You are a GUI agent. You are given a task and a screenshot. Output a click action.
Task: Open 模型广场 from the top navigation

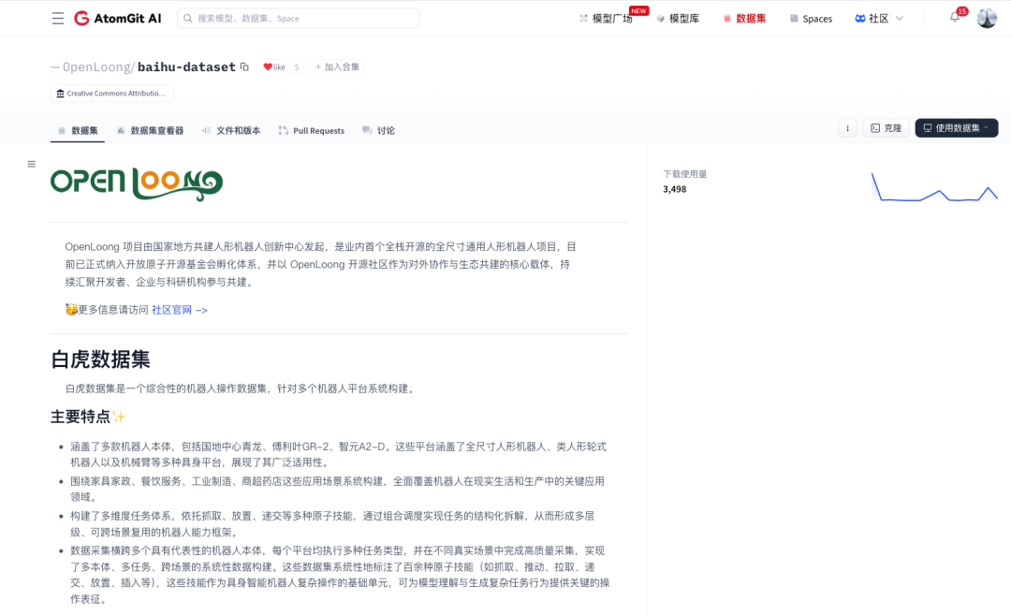[x=606, y=19]
